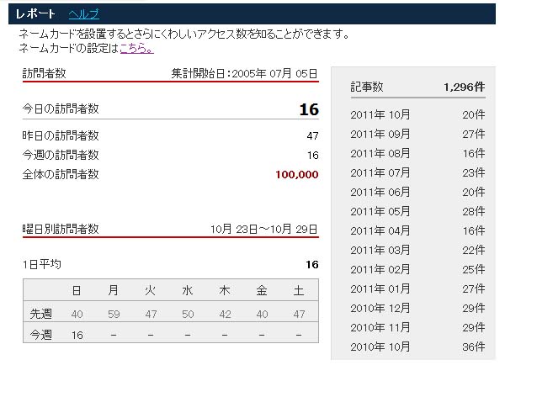
Task: Click the 木 column header
Action: [x=225, y=290]
